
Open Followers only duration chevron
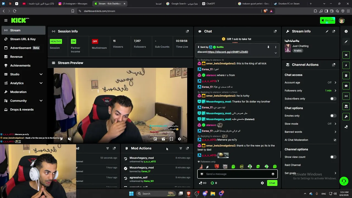click(x=335, y=90)
